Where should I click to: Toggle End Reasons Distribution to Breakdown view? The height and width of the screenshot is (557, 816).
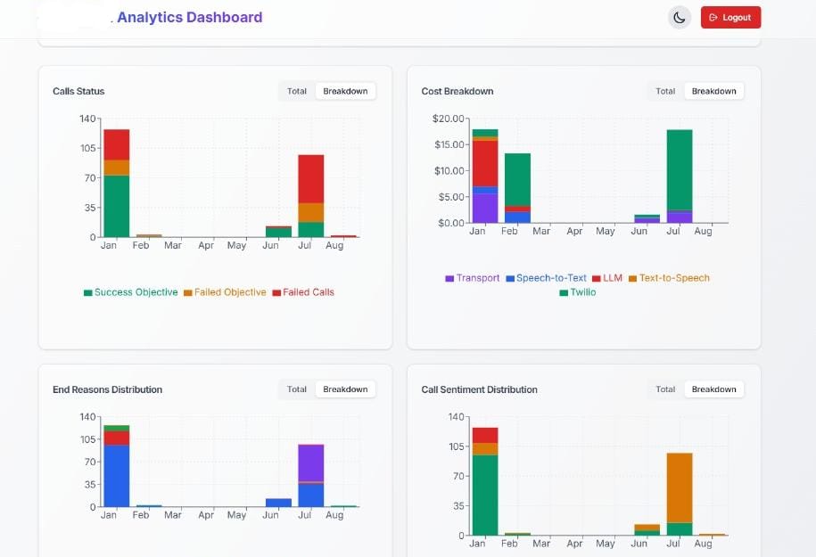coord(346,389)
